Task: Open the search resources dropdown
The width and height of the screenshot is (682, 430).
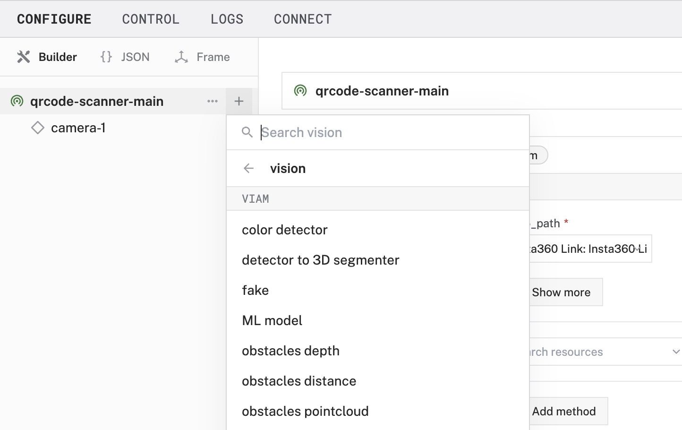Action: click(x=605, y=352)
